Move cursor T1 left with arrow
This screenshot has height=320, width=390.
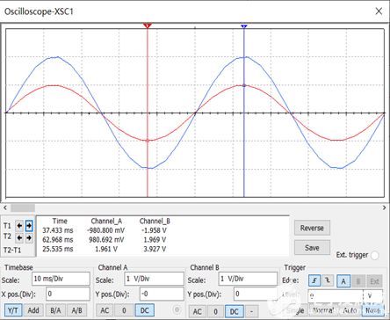(19, 226)
